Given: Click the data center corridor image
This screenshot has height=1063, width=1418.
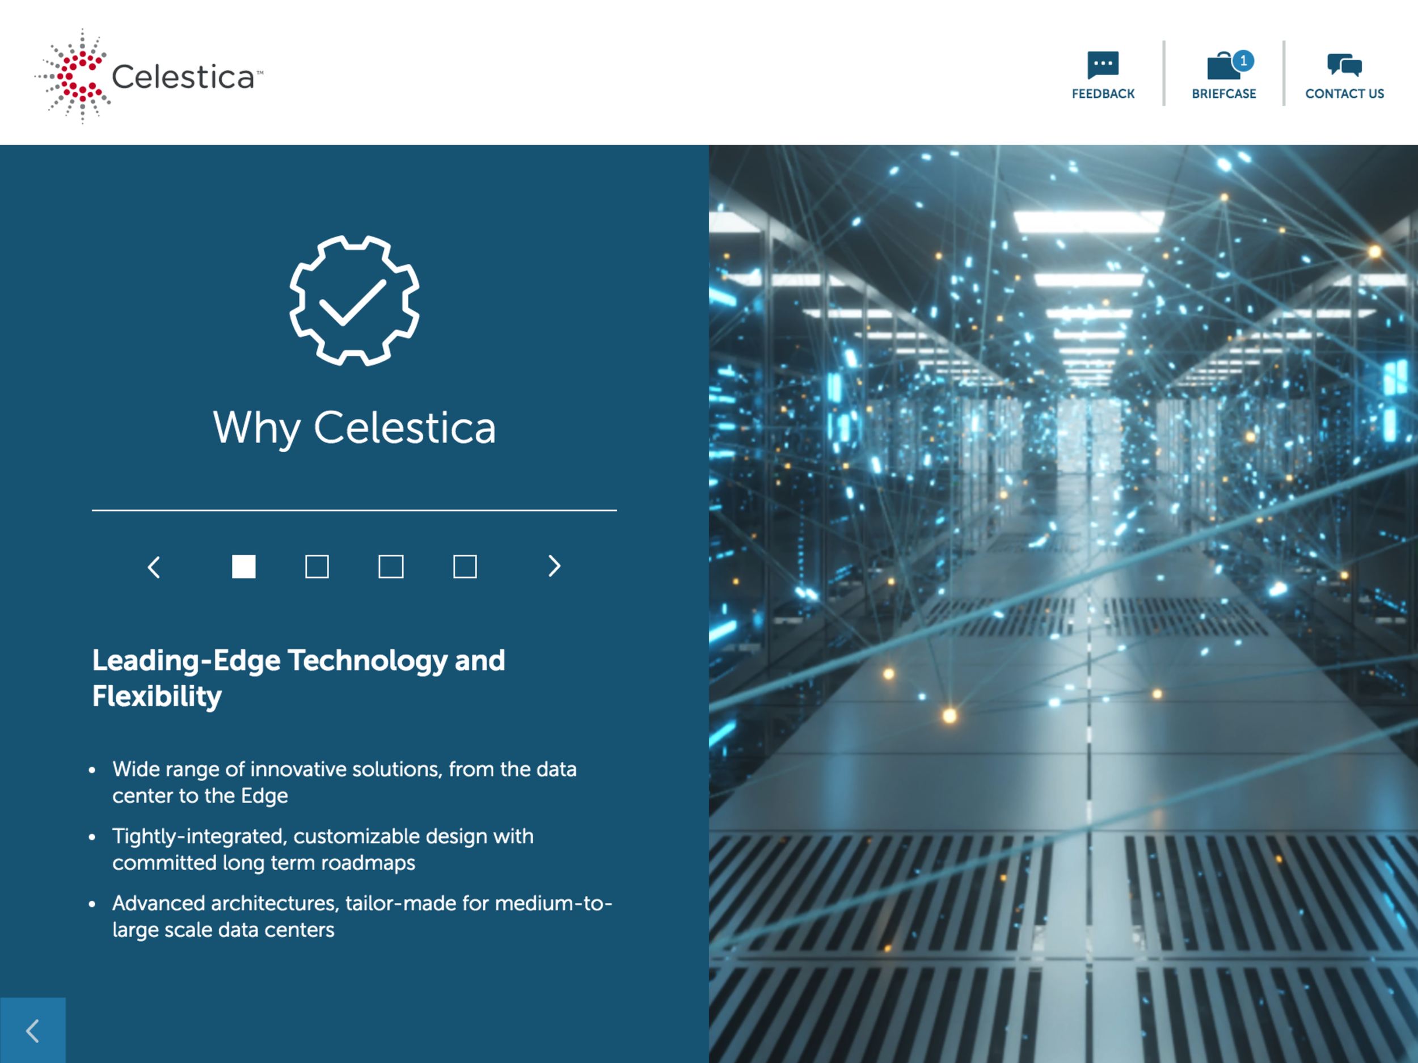Looking at the screenshot, I should pyautogui.click(x=1063, y=602).
